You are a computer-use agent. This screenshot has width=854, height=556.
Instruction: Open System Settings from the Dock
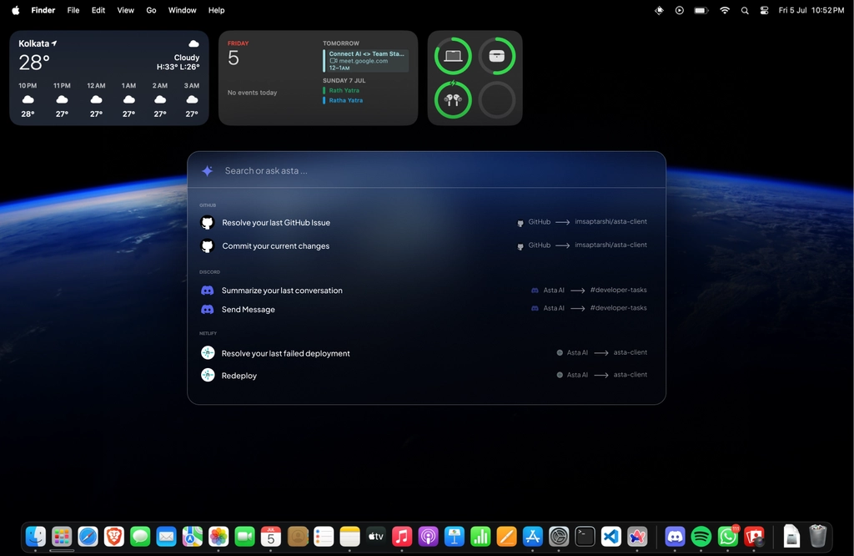[559, 537]
